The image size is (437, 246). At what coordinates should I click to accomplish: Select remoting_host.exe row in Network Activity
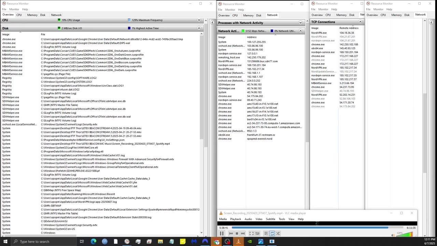pyautogui.click(x=260, y=57)
